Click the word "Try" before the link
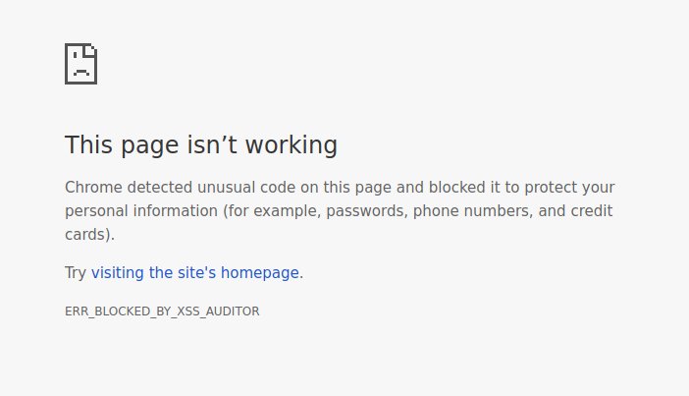The height and width of the screenshot is (396, 689). click(76, 273)
